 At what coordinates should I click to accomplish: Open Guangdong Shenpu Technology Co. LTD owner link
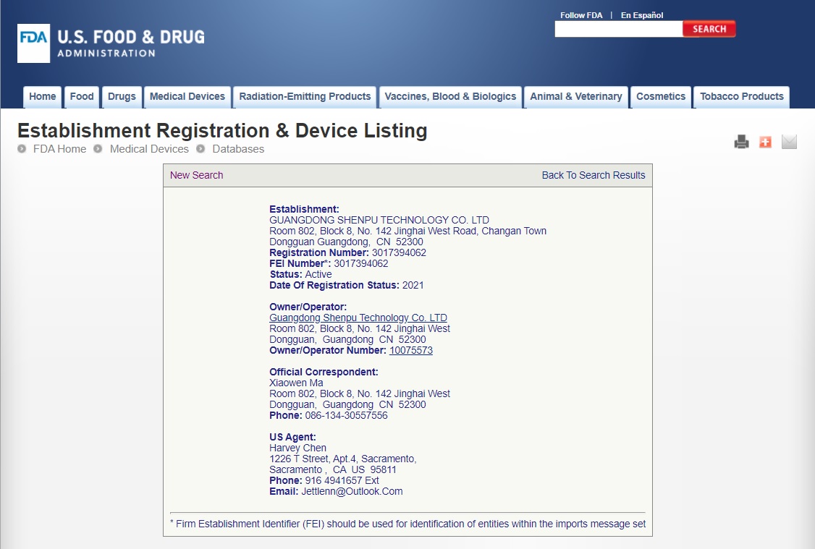[x=358, y=318]
